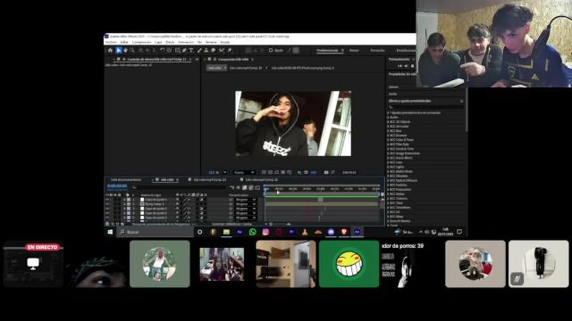The width and height of the screenshot is (572, 321).
Task: Toggle visibility eye of timeline layer 4
Action: click(x=107, y=213)
